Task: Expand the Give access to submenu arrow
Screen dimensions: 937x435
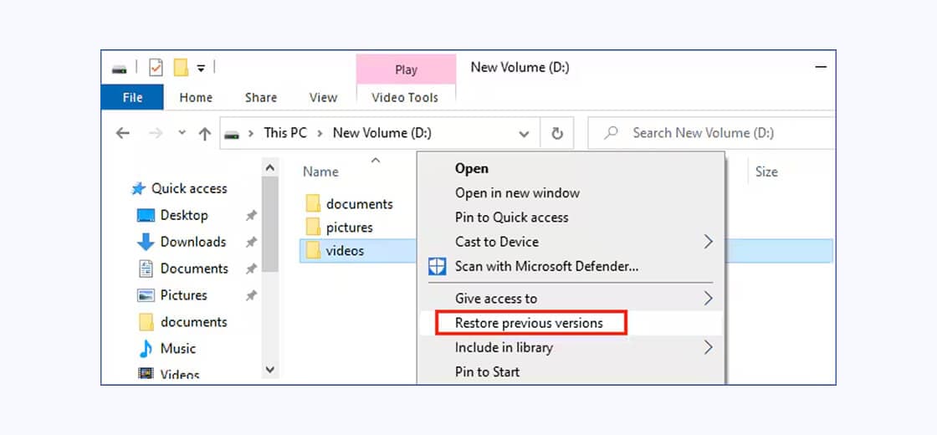Action: click(x=708, y=298)
